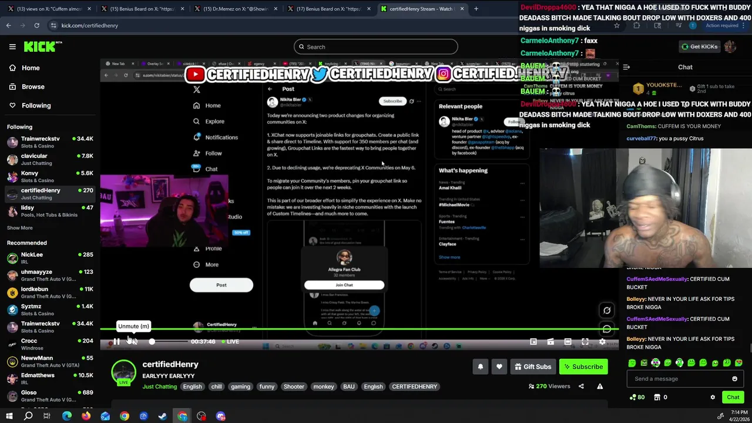Click the chat bubble icon on the video

coord(607,330)
